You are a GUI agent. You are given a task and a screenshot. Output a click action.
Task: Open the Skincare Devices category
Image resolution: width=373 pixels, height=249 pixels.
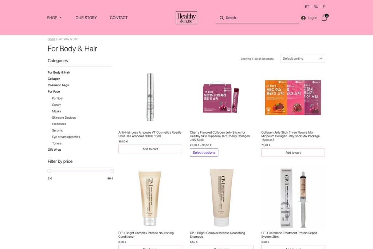click(64, 118)
